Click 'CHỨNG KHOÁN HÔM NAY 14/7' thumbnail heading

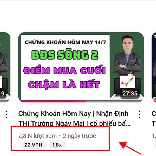point(65,42)
